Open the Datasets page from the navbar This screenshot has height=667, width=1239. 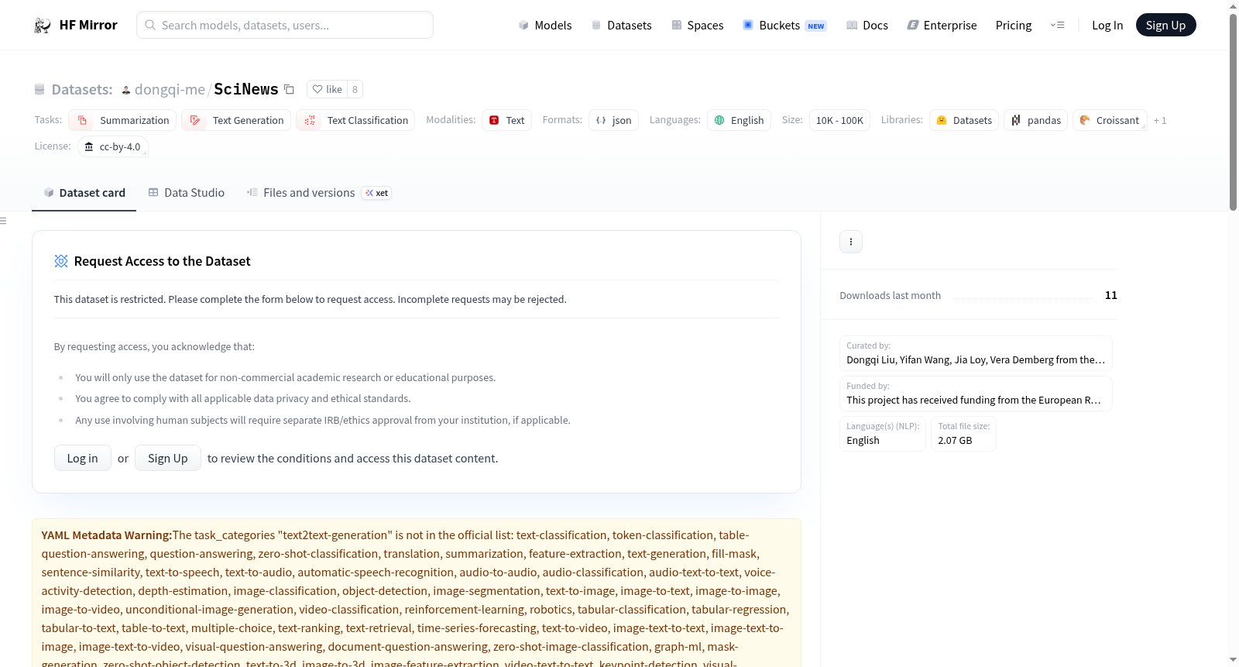coord(622,25)
